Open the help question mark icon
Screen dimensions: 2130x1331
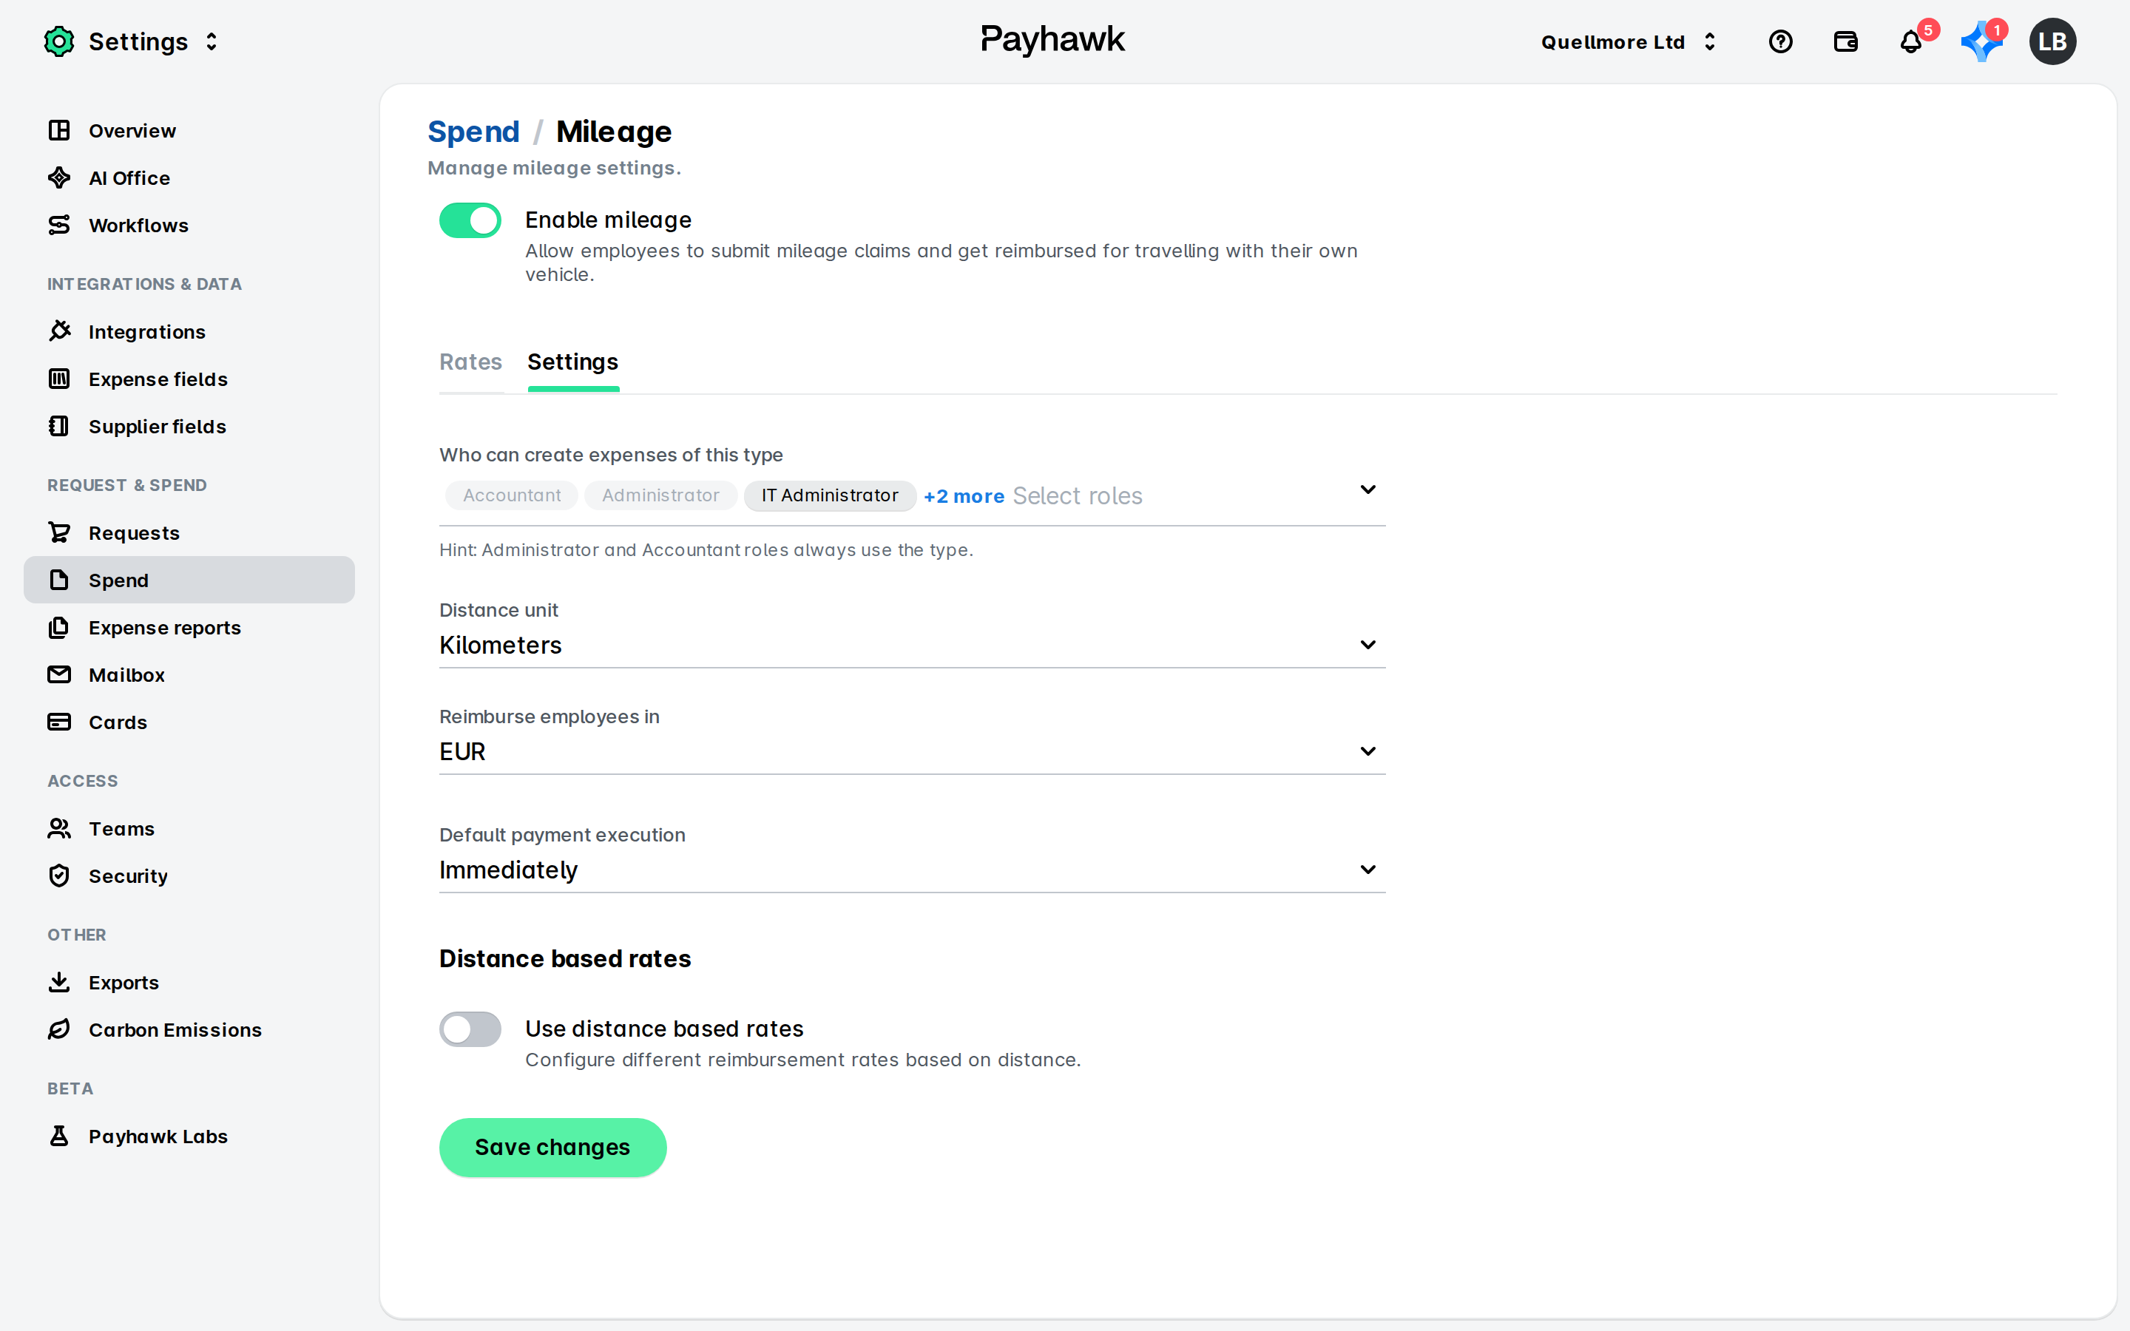coord(1779,41)
